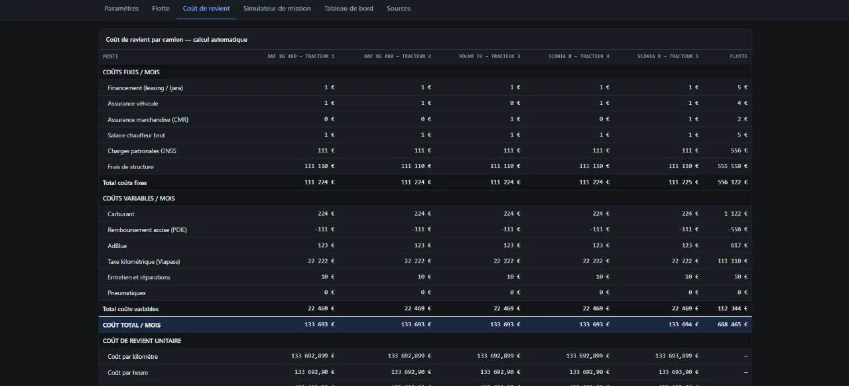Click the Tracteur 5 fixed costs total 111 225 €
The height and width of the screenshot is (386, 849).
click(x=684, y=182)
